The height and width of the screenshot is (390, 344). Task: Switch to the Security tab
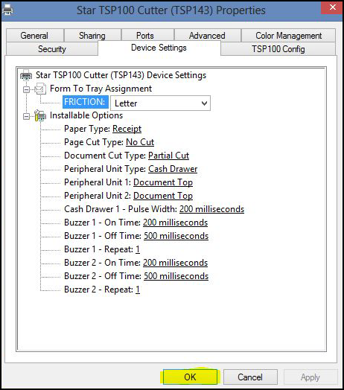pyautogui.click(x=52, y=49)
